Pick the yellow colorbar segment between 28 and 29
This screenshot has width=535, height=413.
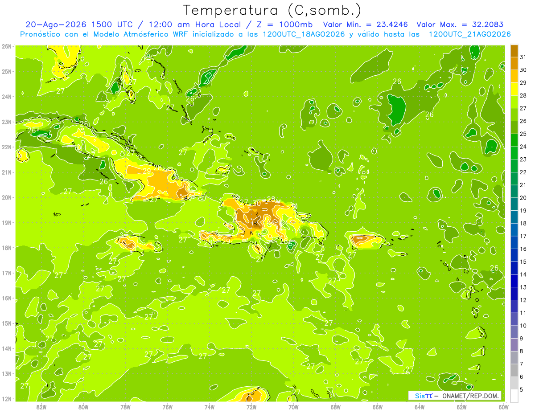514,89
